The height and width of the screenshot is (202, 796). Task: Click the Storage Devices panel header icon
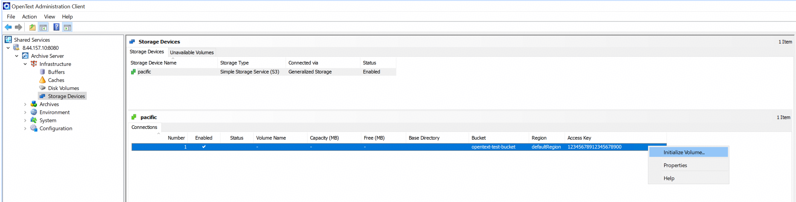coord(132,42)
